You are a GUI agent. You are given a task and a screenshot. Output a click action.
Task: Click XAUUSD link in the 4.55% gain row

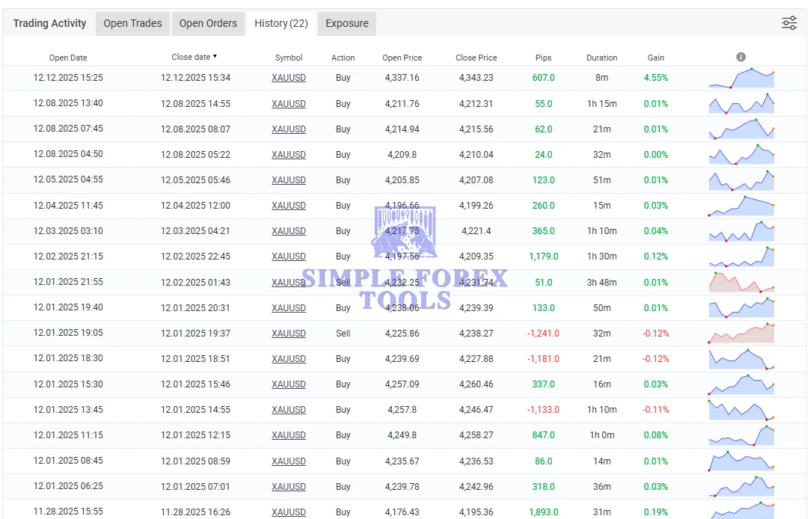289,78
